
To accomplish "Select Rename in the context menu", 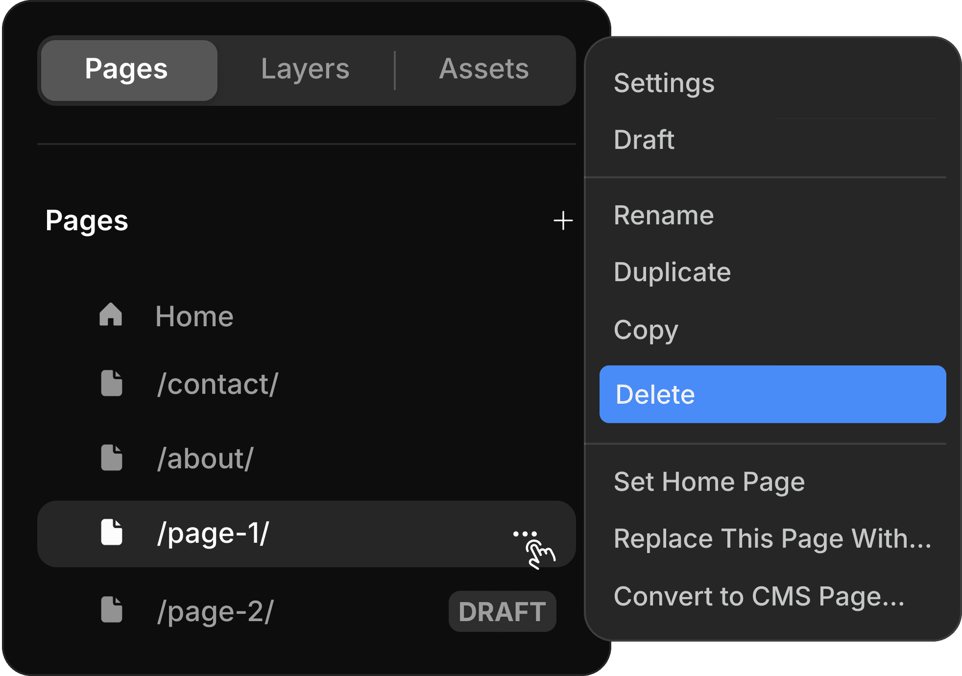I will pyautogui.click(x=664, y=215).
